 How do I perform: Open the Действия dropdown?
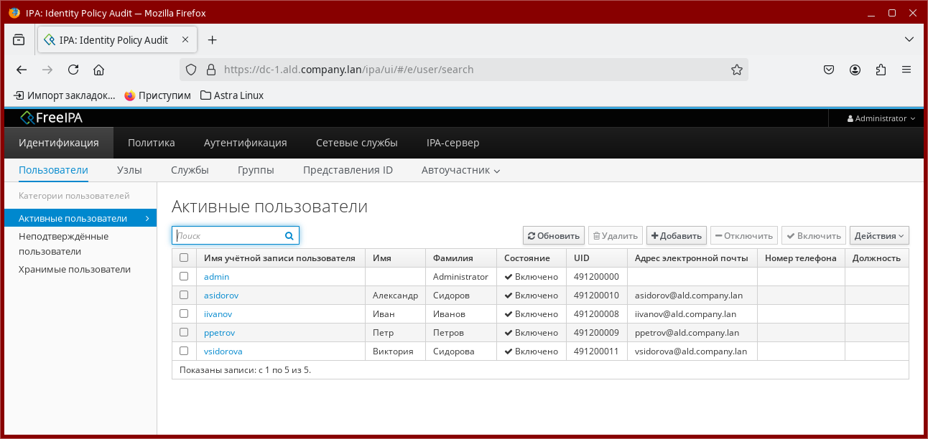tap(879, 235)
